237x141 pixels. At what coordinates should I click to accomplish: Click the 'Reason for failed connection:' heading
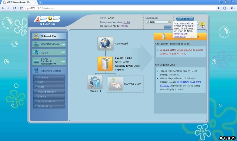pos(173,44)
